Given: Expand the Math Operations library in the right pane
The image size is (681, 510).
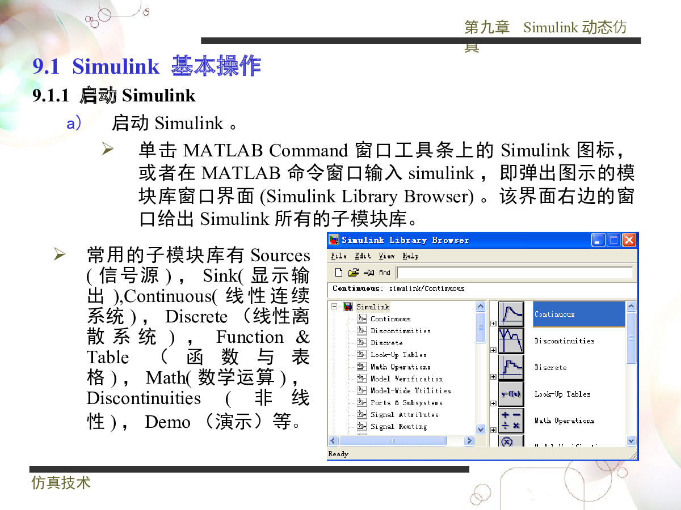Looking at the screenshot, I should 493,430.
